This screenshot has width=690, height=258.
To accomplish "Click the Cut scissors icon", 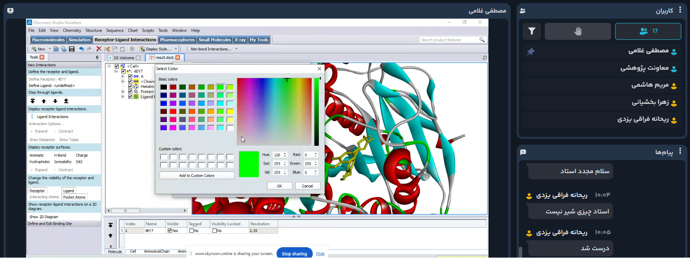I will click(107, 49).
